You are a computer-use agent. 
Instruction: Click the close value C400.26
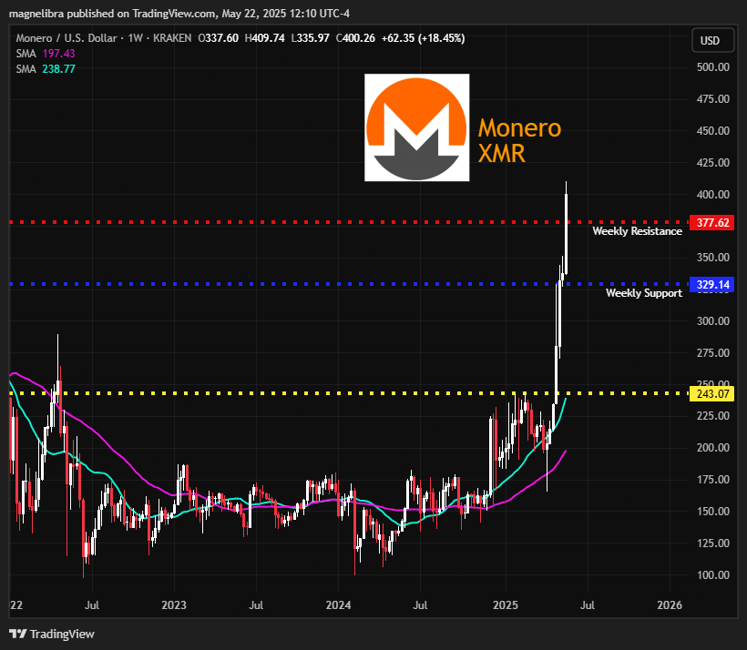(x=355, y=38)
